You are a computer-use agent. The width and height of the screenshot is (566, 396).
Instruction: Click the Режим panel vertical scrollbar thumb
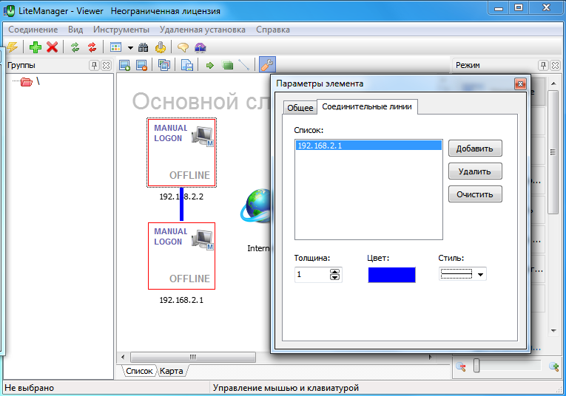553,152
